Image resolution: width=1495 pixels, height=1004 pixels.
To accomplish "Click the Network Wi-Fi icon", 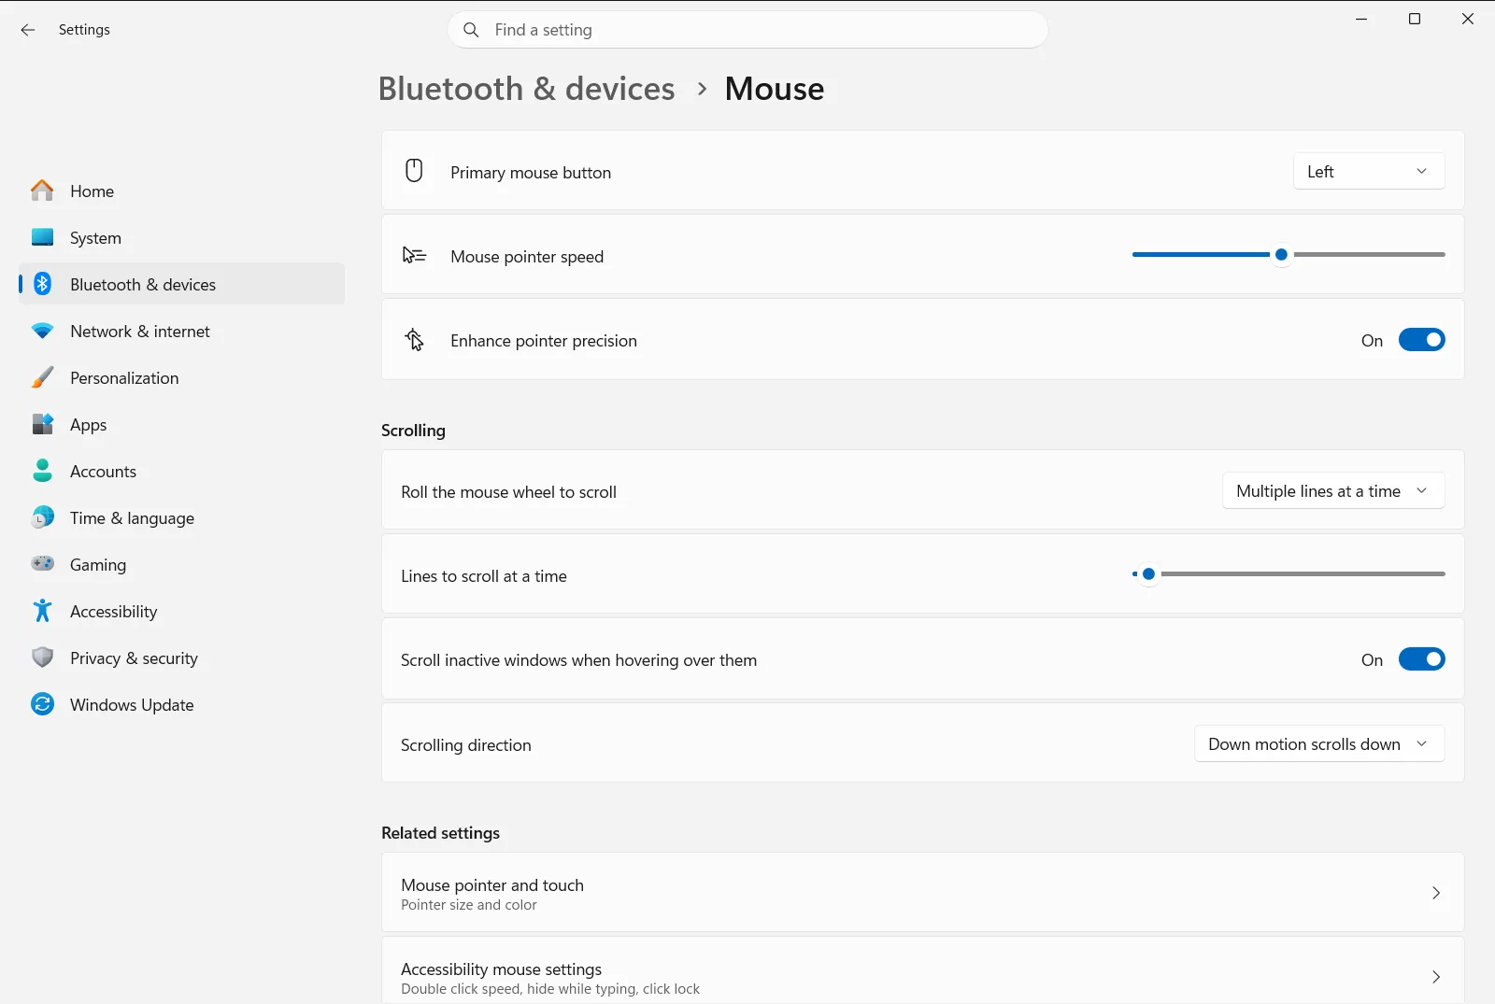I will coord(42,331).
